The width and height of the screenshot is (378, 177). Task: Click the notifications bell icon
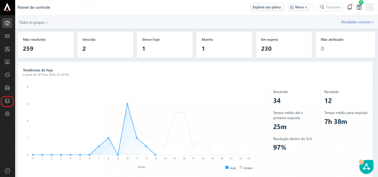pyautogui.click(x=350, y=7)
